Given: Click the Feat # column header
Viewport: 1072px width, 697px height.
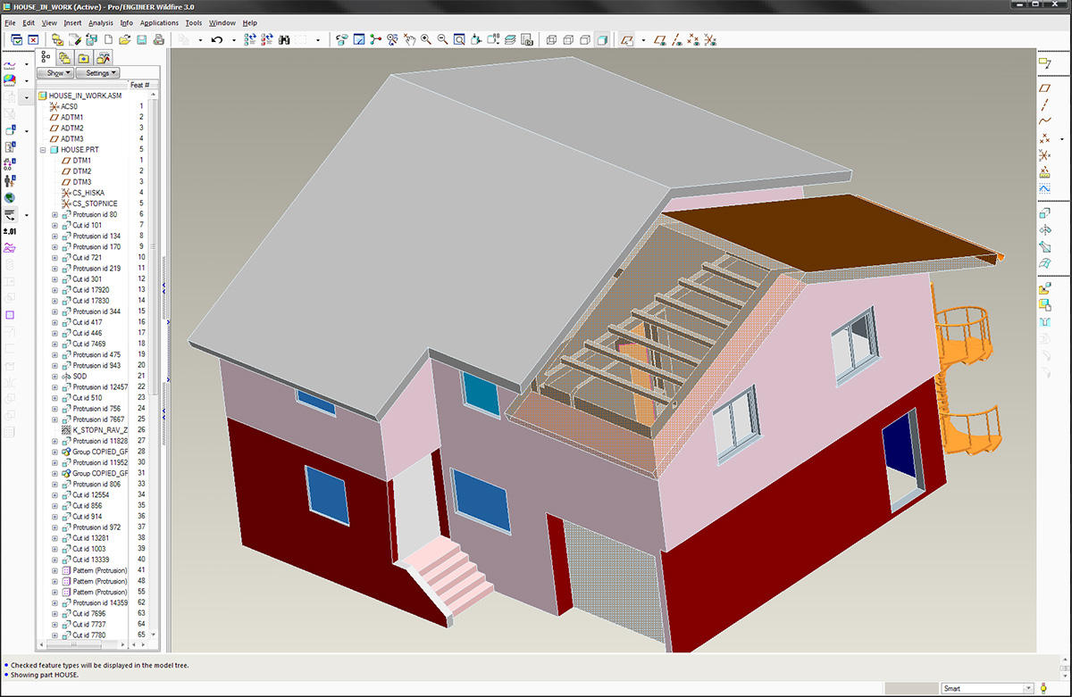Looking at the screenshot, I should click(139, 85).
